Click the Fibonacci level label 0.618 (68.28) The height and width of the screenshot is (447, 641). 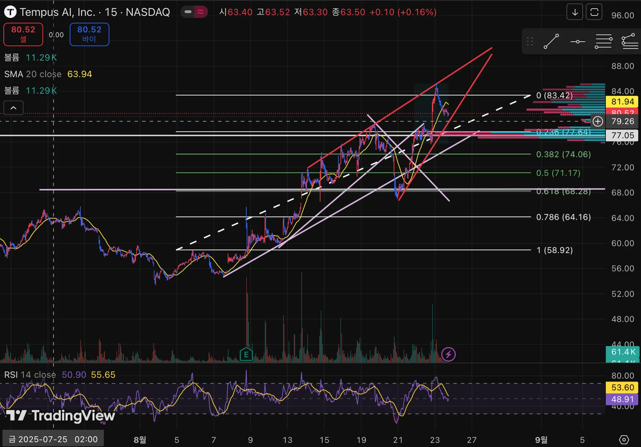[563, 191]
